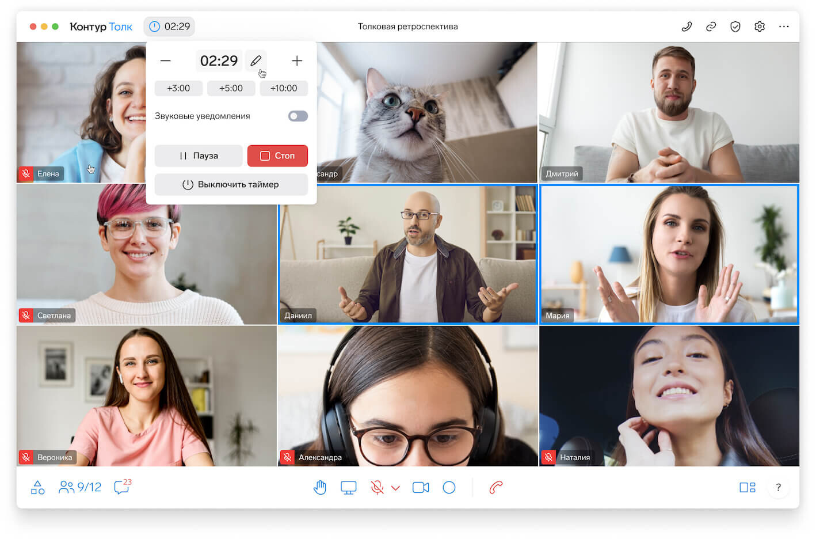Click Светлана's muted microphone badge

[26, 316]
